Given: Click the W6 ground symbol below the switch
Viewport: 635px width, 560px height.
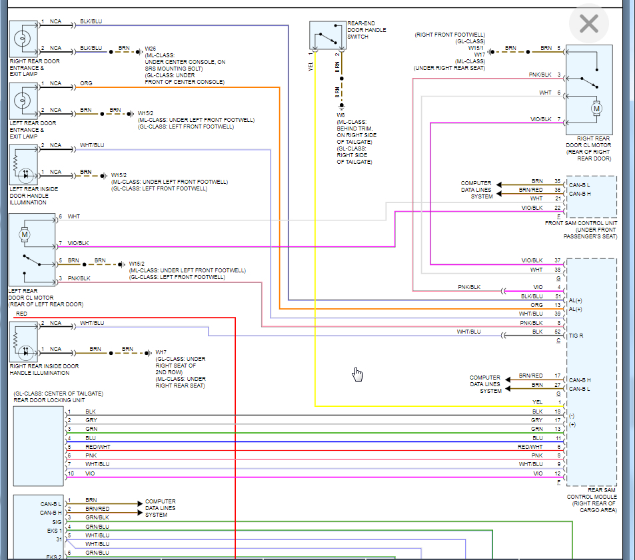Looking at the screenshot, I should (x=341, y=106).
